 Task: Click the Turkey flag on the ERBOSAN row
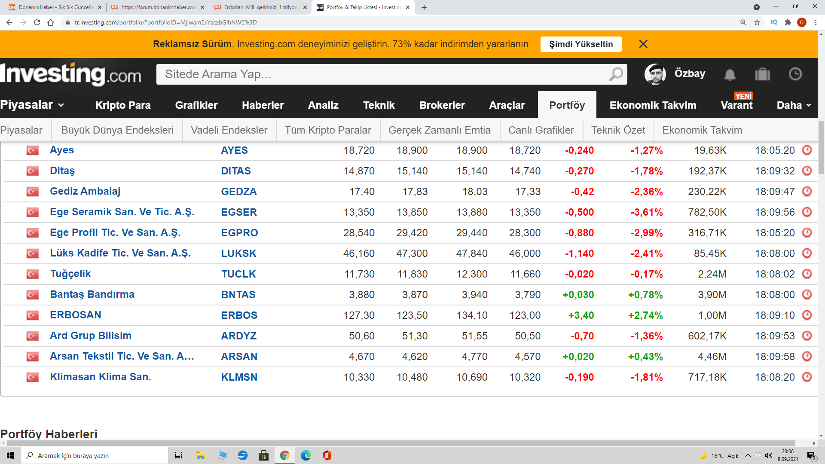tap(33, 315)
